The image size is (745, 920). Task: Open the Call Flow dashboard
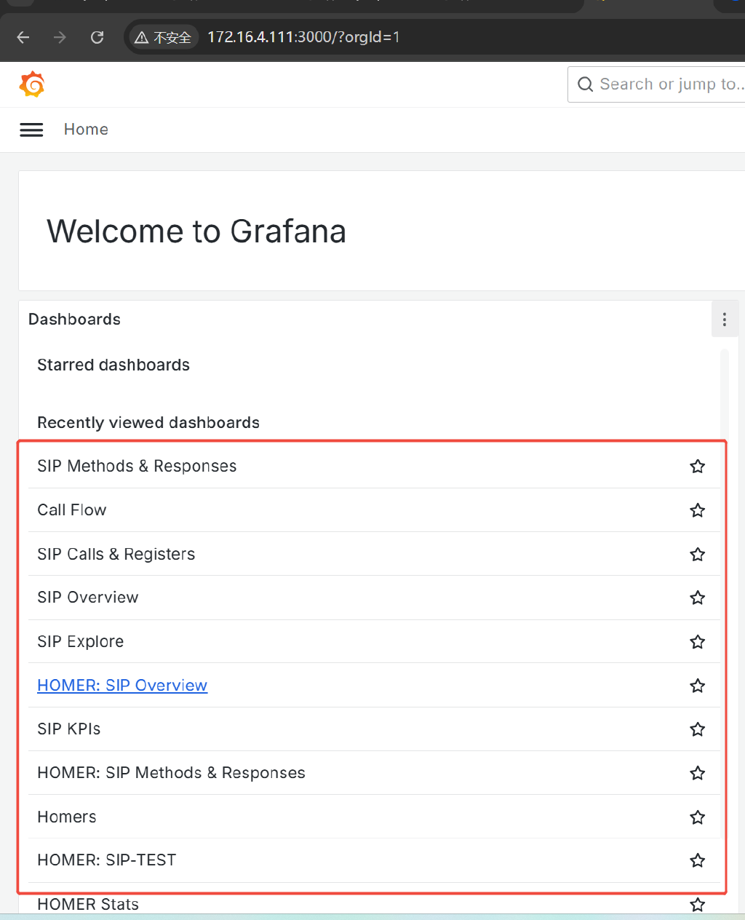(x=72, y=510)
